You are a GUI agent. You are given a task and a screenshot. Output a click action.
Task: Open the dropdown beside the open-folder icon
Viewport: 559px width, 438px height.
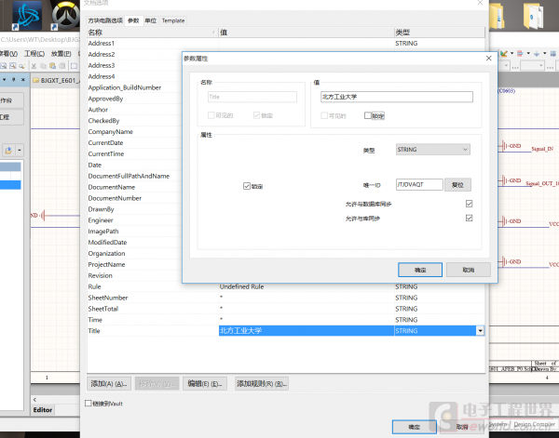tap(20, 150)
